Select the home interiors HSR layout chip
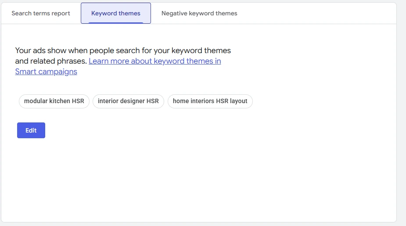Screen dimensions: 406x226 210,101
